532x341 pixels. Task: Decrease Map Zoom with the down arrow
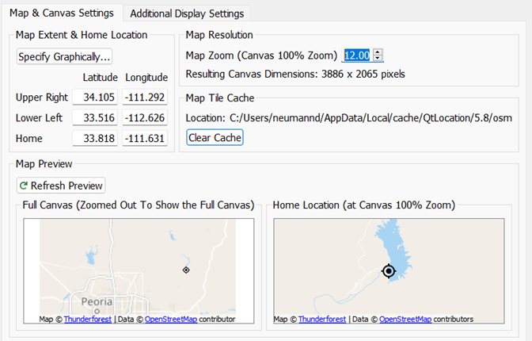[378, 58]
